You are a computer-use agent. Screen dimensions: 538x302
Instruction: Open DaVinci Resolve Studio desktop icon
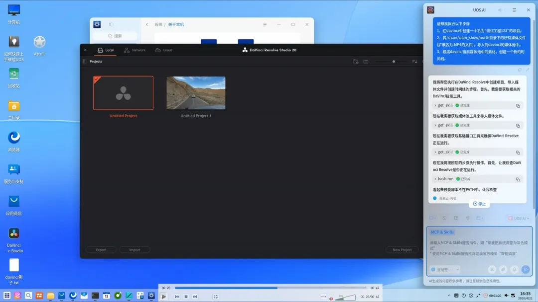click(14, 240)
